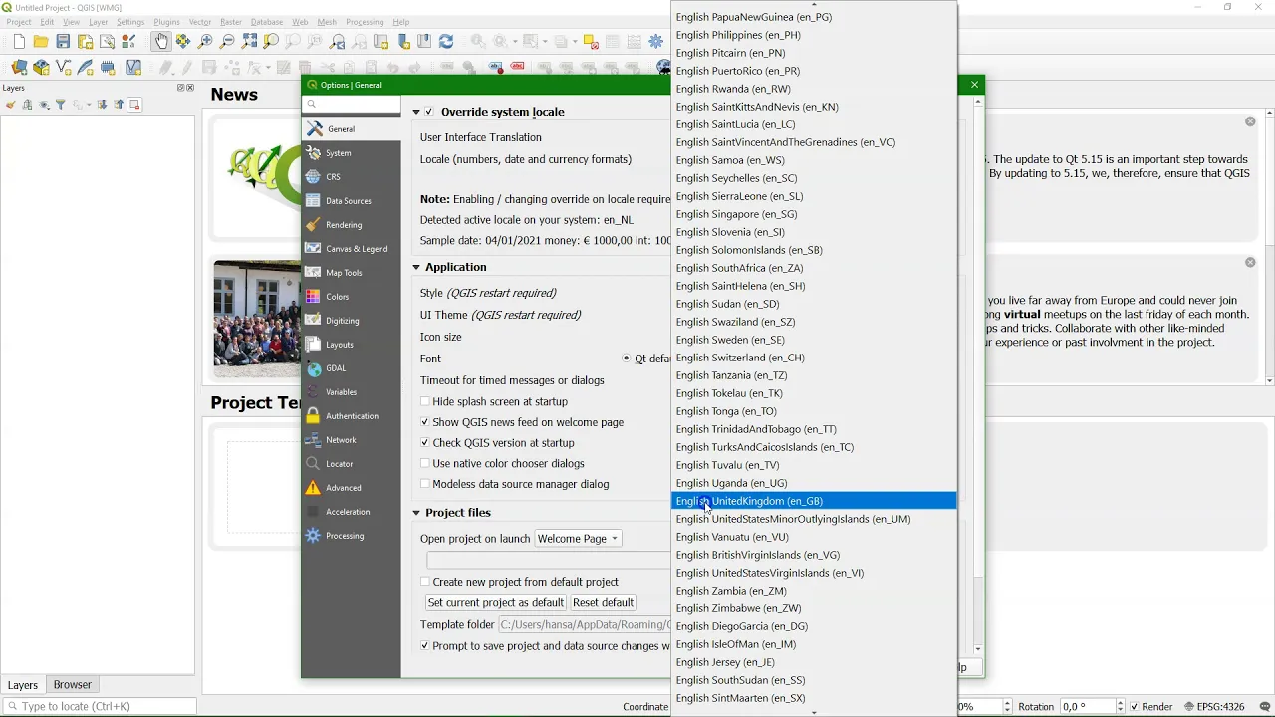
Task: Open Layer Styling panel icon in Layers
Action: coord(10,105)
